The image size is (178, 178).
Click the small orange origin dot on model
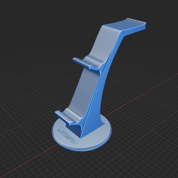pos(86,98)
